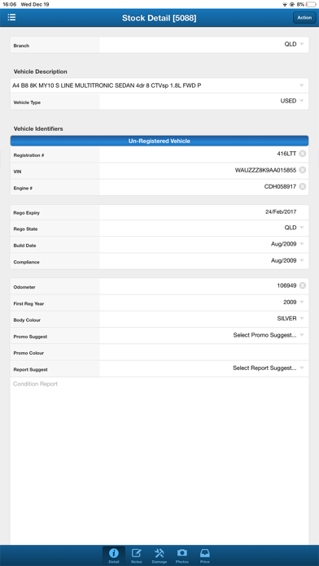
Task: Tap the Un-Registered Vehicle button
Action: click(159, 141)
